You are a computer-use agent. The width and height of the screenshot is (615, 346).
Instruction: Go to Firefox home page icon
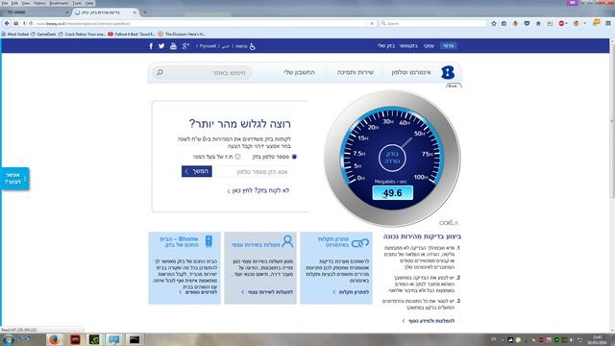tap(538, 23)
